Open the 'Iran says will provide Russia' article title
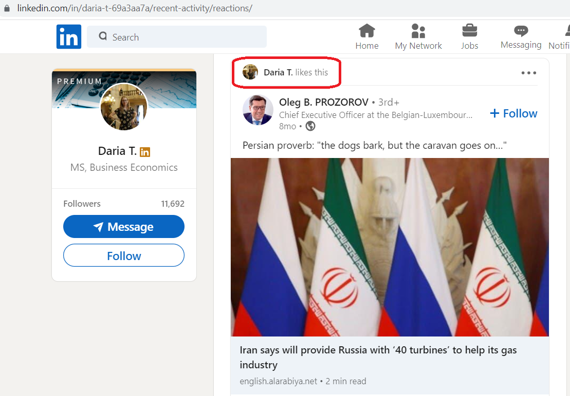The image size is (570, 396). 378,357
